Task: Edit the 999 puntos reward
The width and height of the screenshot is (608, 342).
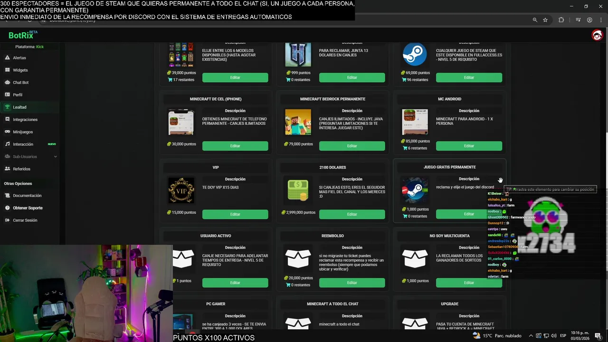Action: coord(352,77)
